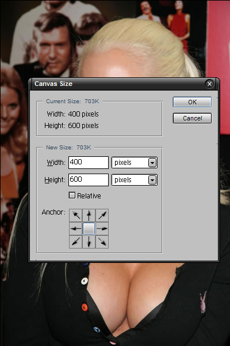
Task: Set anchor to middle-right arrow
Action: point(102,228)
